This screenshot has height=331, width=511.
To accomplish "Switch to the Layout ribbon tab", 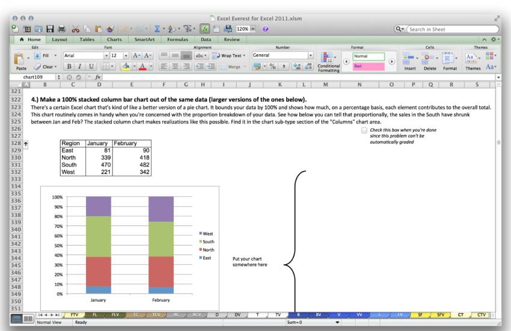I will coord(60,40).
